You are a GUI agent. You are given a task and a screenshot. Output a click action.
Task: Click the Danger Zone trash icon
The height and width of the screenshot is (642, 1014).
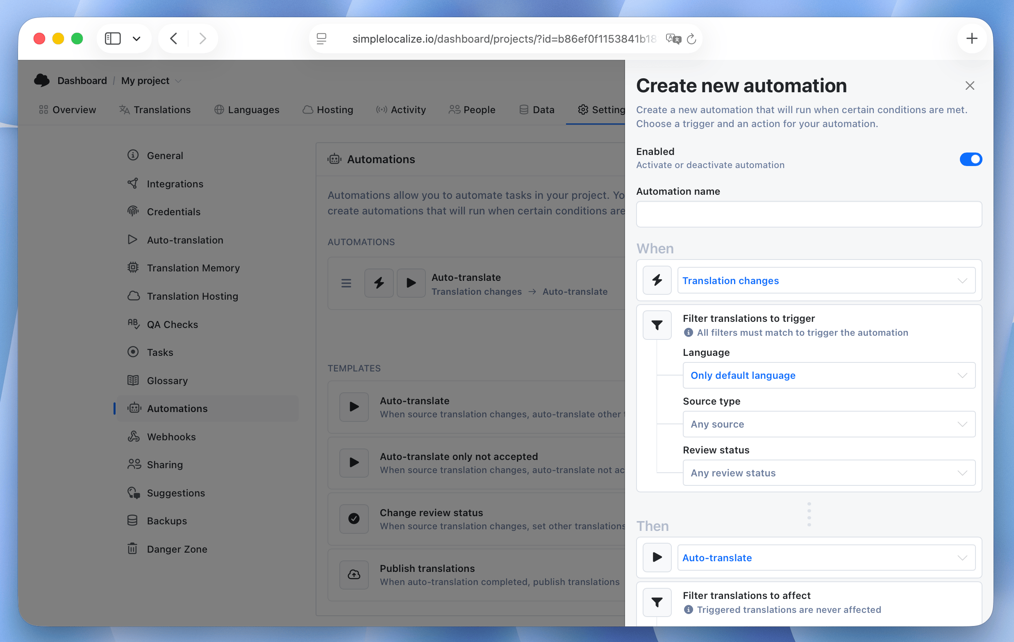(132, 549)
